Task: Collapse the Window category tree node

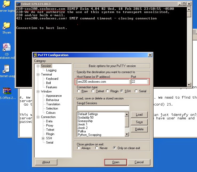Action: coord(38,91)
